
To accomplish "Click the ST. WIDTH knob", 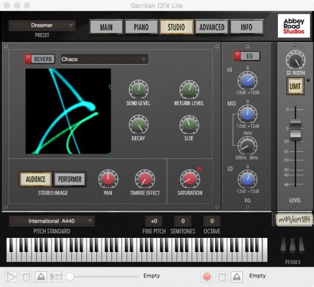I will 295,60.
